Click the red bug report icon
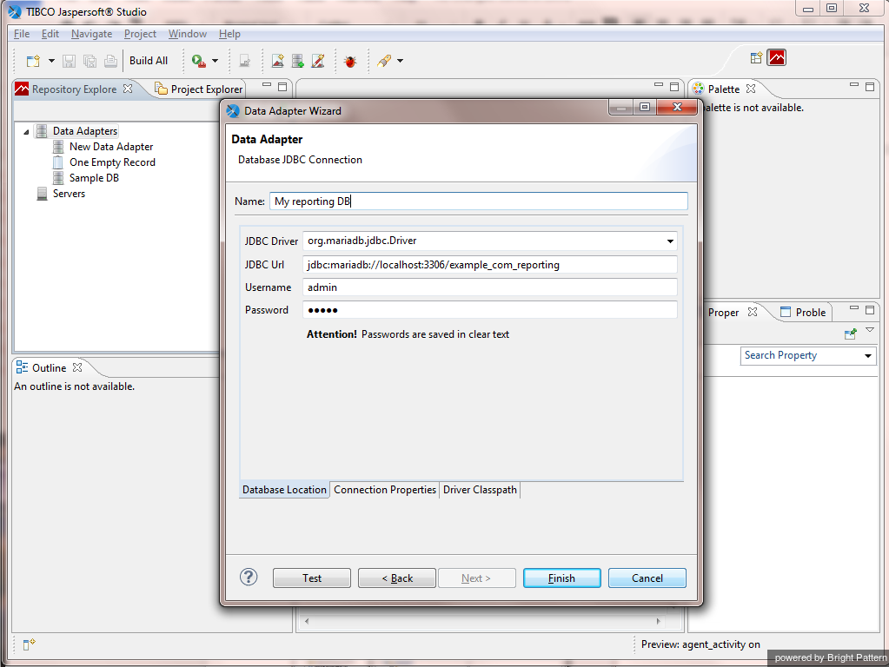The height and width of the screenshot is (667, 889). pos(350,61)
